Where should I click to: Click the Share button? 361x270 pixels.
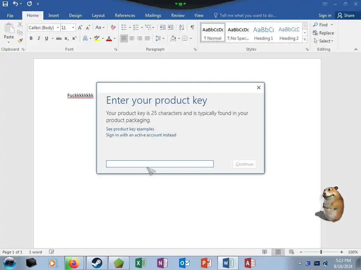pyautogui.click(x=346, y=15)
